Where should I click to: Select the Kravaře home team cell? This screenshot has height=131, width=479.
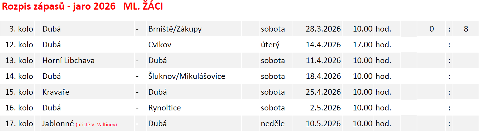(56, 92)
